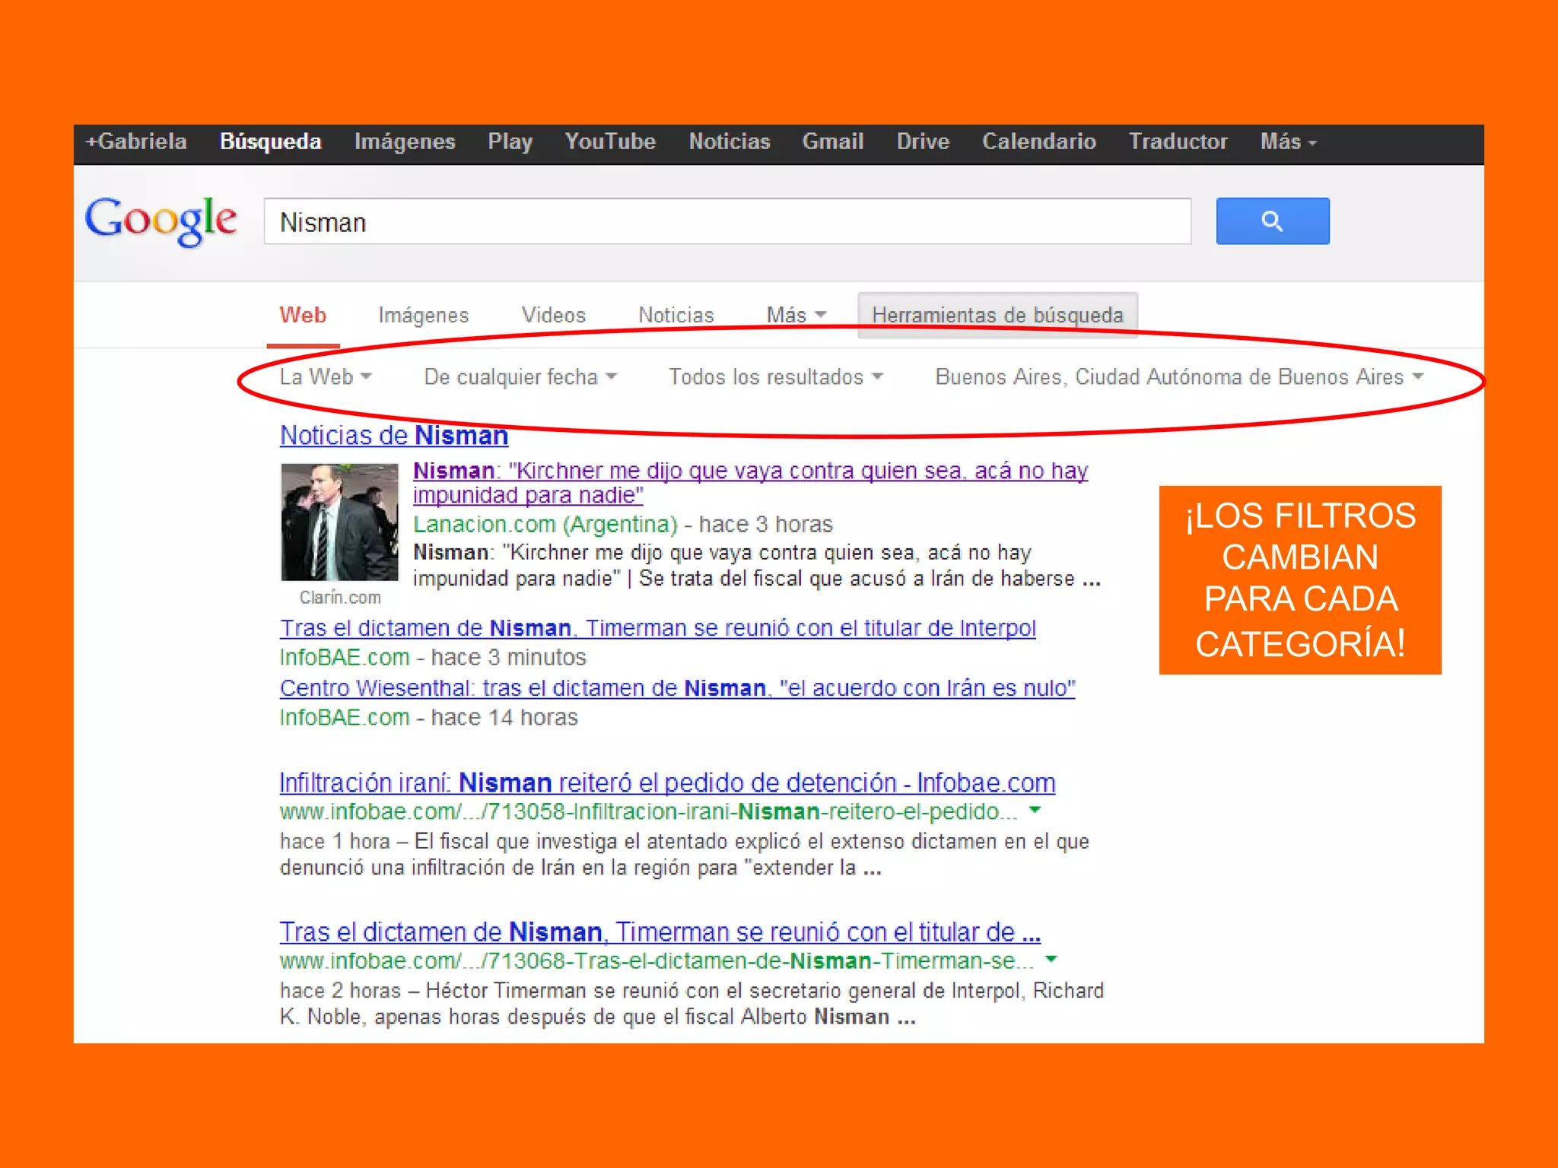Open Infiltración iraní Nisman result link
The image size is (1558, 1168).
pos(666,782)
